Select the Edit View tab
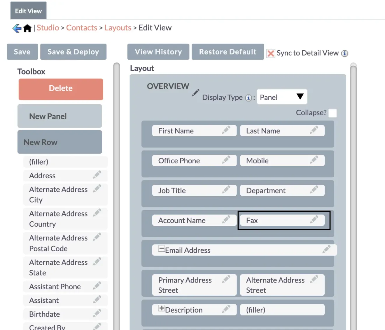385x330 pixels. click(28, 11)
